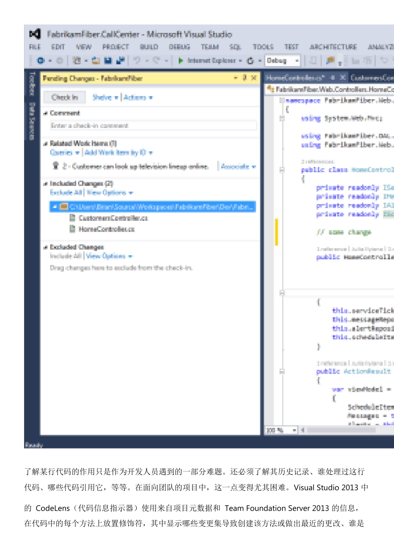The height and width of the screenshot is (558, 394).
Task: Click the Refresh browser toolbar icon
Action: tap(251, 61)
